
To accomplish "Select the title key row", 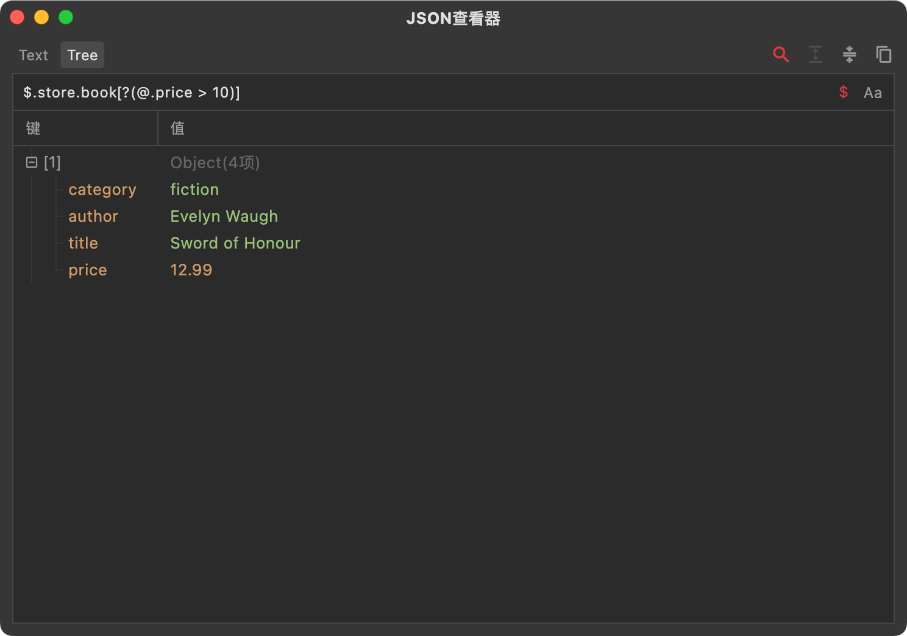I will [x=83, y=244].
